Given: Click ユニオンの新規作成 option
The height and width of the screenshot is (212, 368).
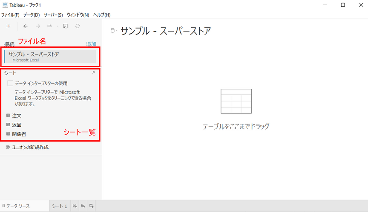Looking at the screenshot, I should point(30,147).
